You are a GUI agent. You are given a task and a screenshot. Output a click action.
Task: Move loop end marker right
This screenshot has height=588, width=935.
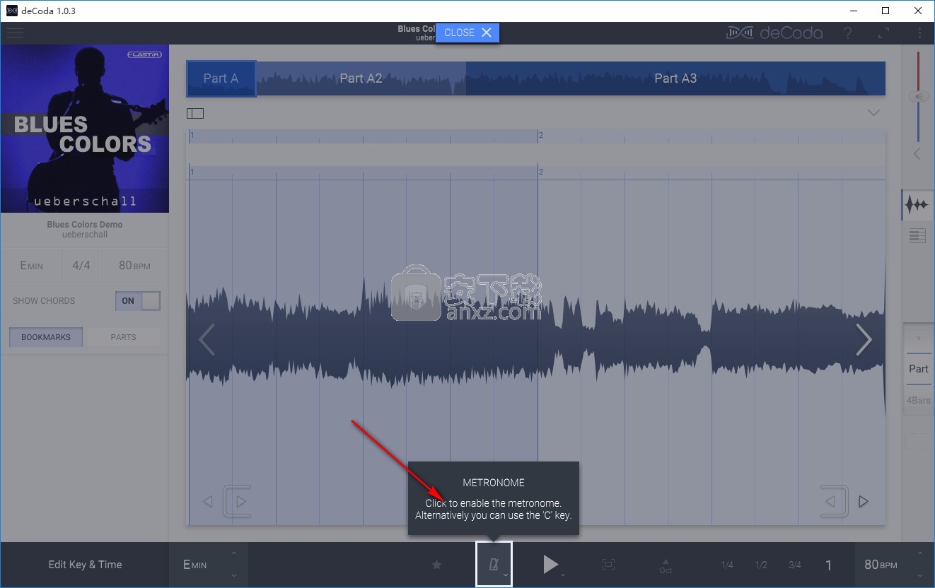(864, 502)
